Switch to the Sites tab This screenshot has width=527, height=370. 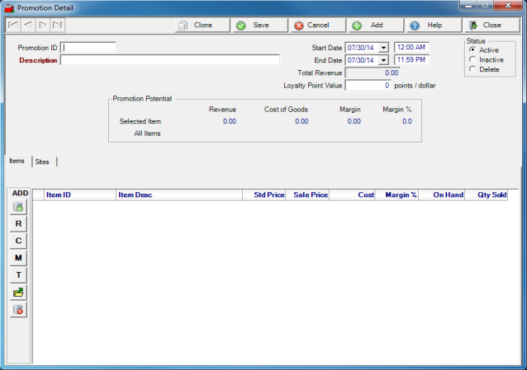(42, 162)
